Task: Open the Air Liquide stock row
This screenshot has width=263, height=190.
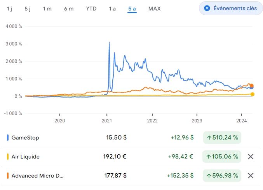Action: 26,157
